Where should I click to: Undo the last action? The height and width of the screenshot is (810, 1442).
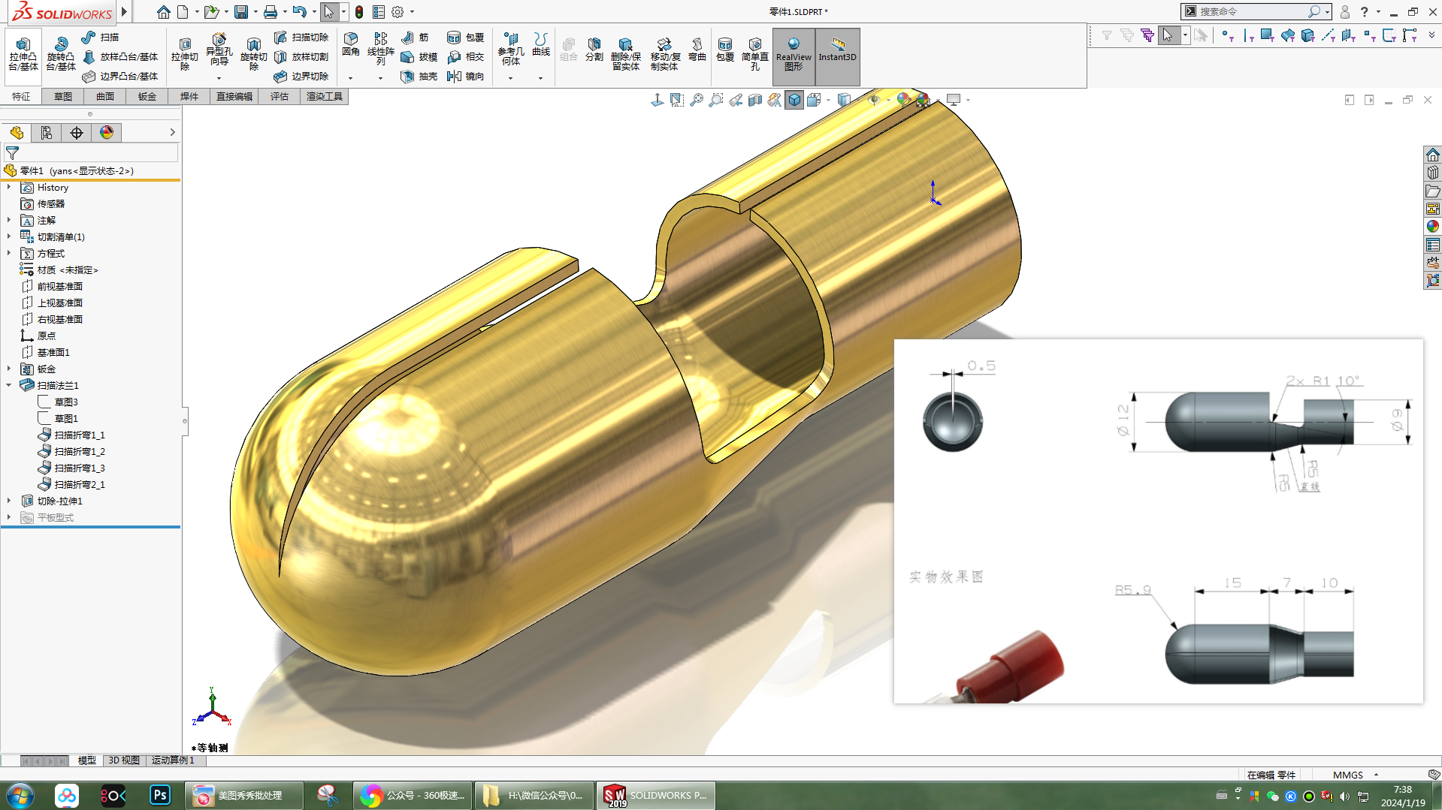point(299,12)
